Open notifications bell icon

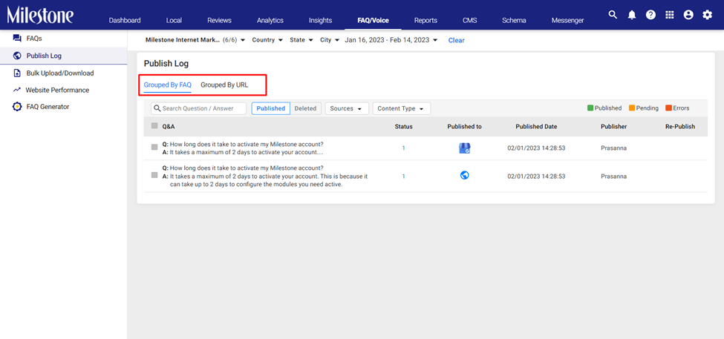632,15
